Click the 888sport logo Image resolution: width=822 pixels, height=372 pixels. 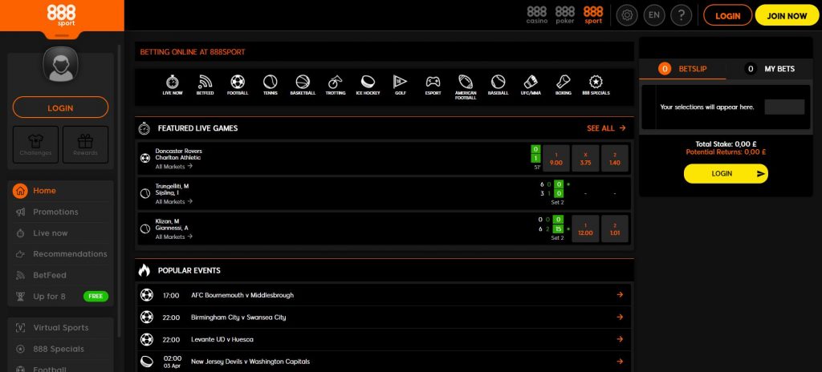(61, 15)
